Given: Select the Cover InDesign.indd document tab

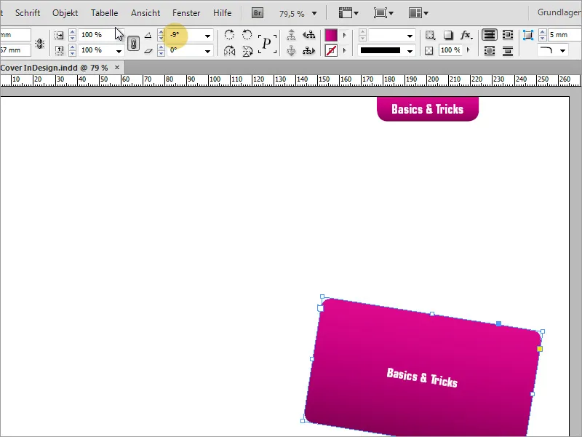Looking at the screenshot, I should click(54, 68).
